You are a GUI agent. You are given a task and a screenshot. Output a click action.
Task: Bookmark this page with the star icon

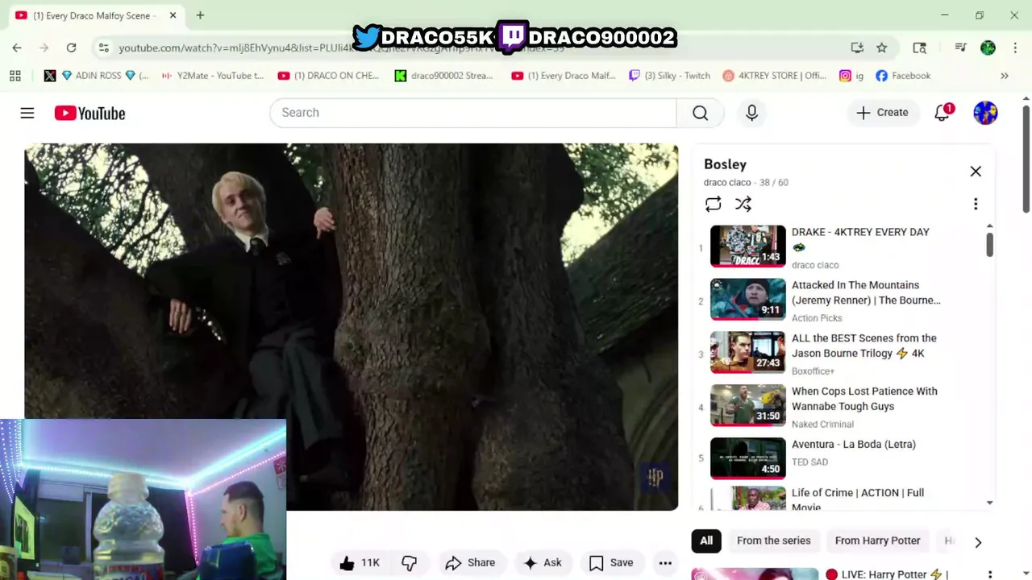[x=882, y=48]
